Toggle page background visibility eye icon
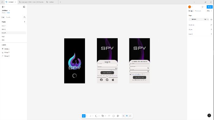Image resolution: width=214 pixels, height=120 pixels. 211,19
